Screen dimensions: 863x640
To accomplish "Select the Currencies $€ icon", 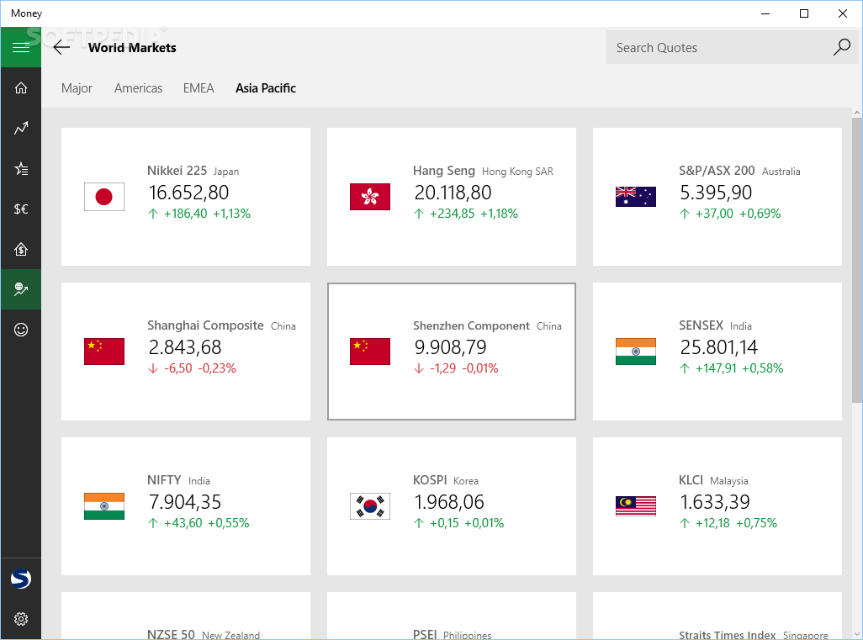I will pos(20,209).
